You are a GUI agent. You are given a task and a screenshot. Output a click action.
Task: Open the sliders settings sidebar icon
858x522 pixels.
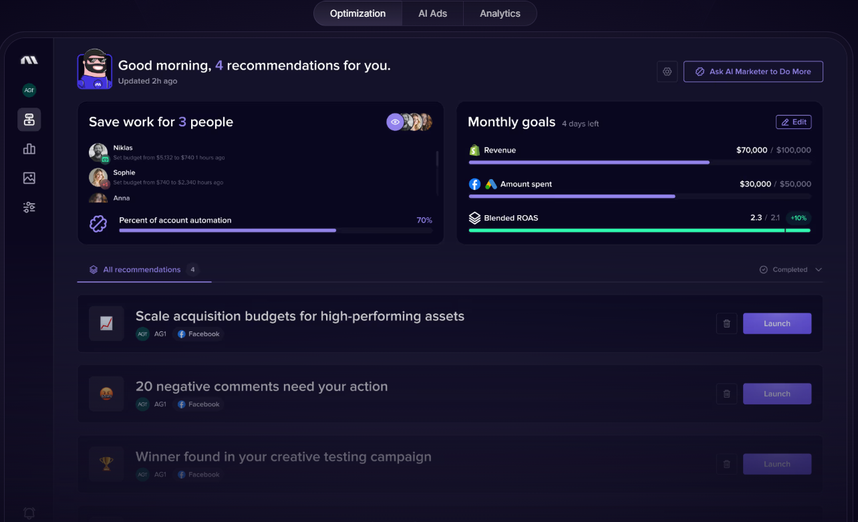[29, 207]
